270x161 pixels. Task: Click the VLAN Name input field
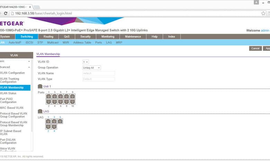pos(99,73)
